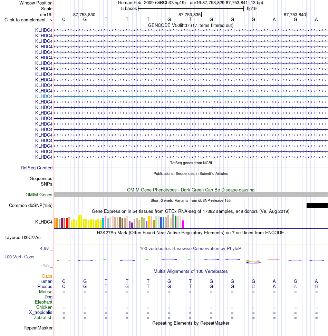Click the 'RefSeq genes from NCBI' title

(x=191, y=163)
